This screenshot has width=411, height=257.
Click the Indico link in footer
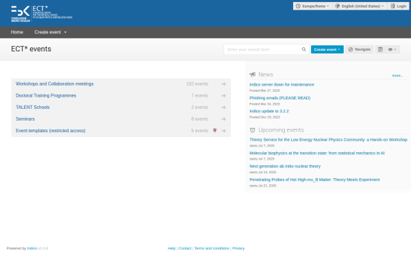click(x=32, y=248)
